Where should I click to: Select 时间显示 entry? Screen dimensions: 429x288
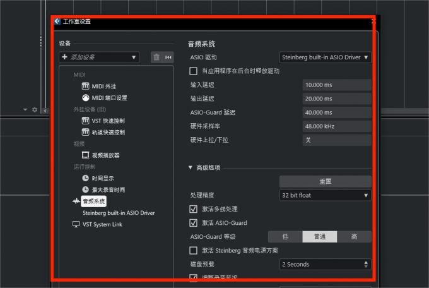103,178
